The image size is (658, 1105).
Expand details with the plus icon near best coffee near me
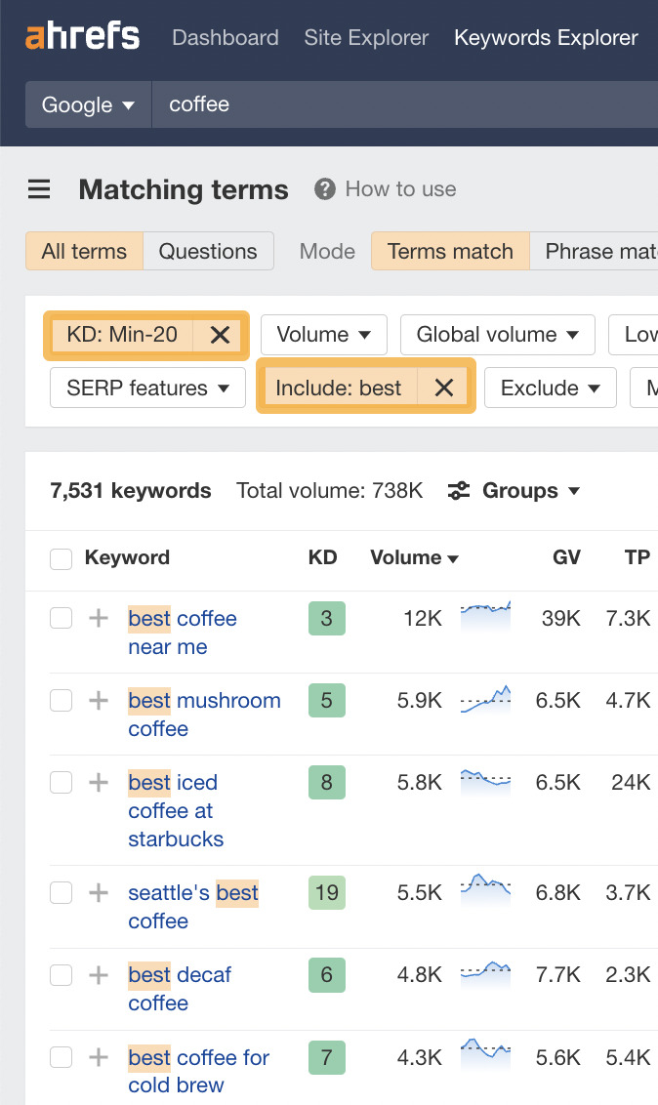pos(97,618)
